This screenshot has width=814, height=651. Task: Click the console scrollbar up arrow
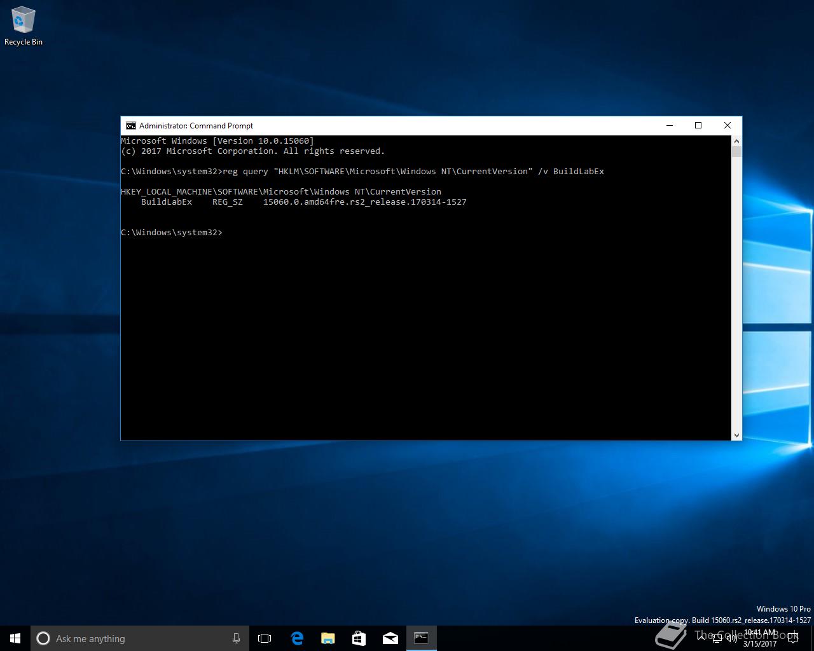(736, 140)
